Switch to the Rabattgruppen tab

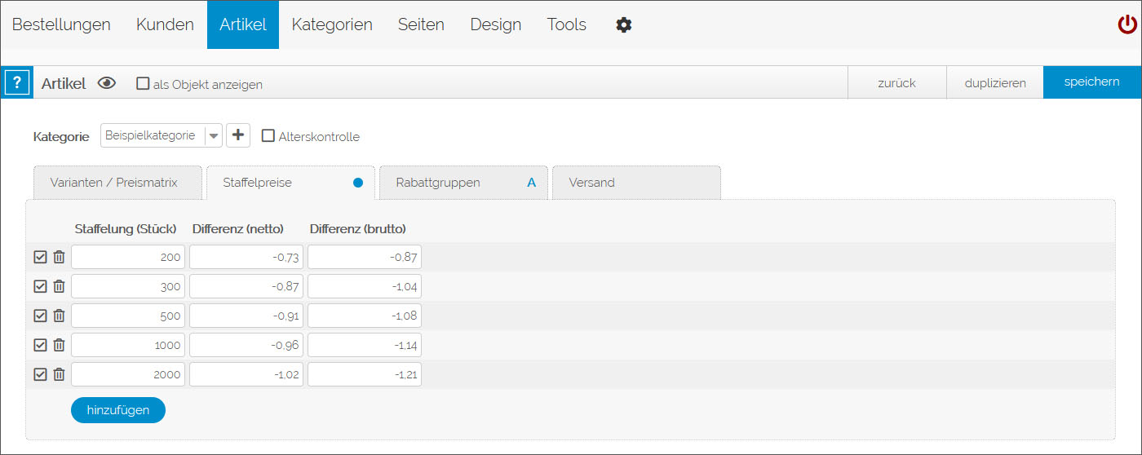coord(465,183)
